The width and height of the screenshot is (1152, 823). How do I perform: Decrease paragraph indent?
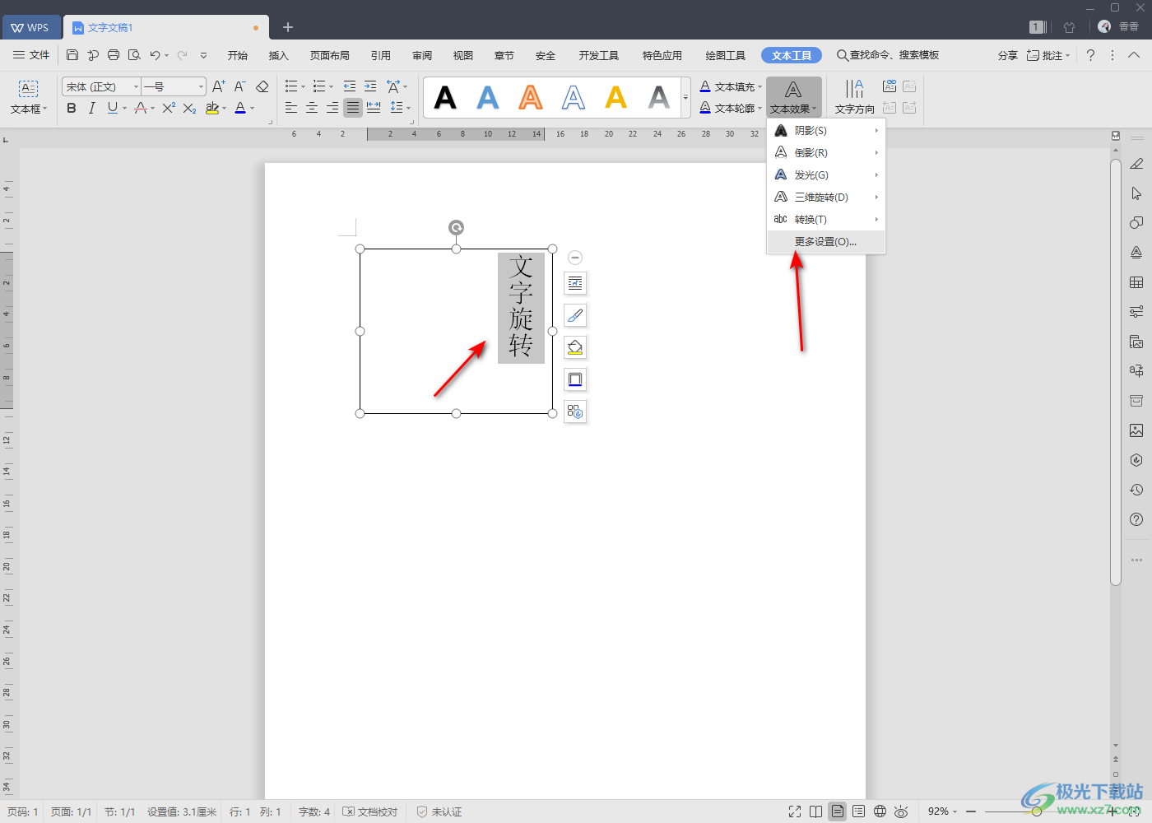coord(350,86)
